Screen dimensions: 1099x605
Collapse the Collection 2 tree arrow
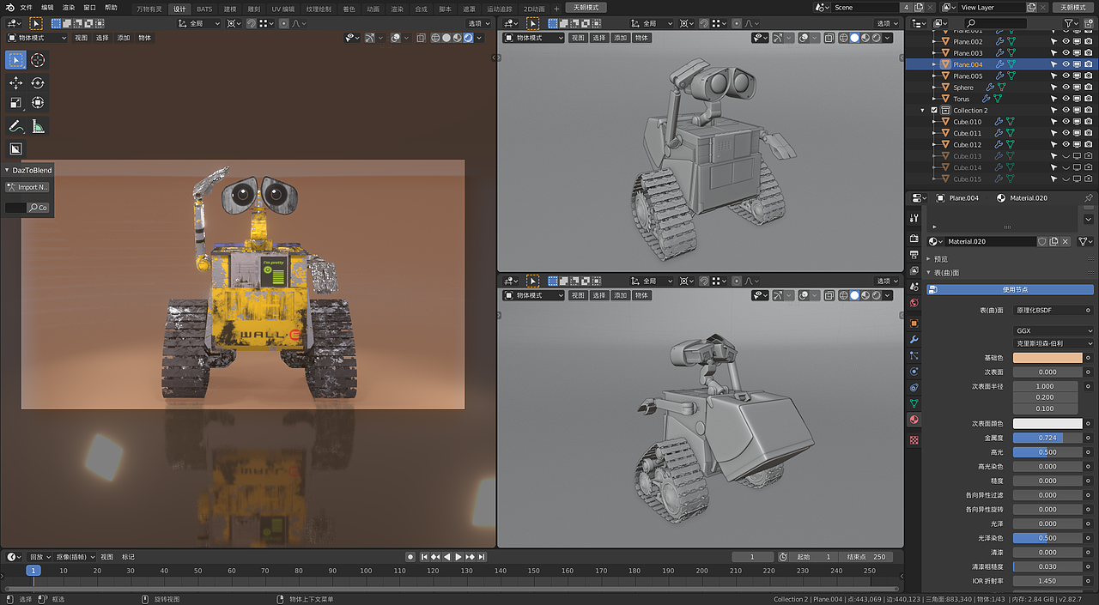(923, 111)
